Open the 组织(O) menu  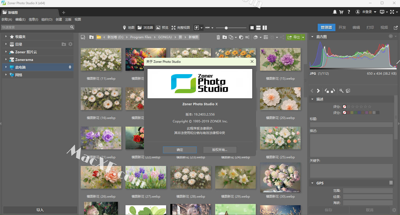pyautogui.click(x=47, y=20)
